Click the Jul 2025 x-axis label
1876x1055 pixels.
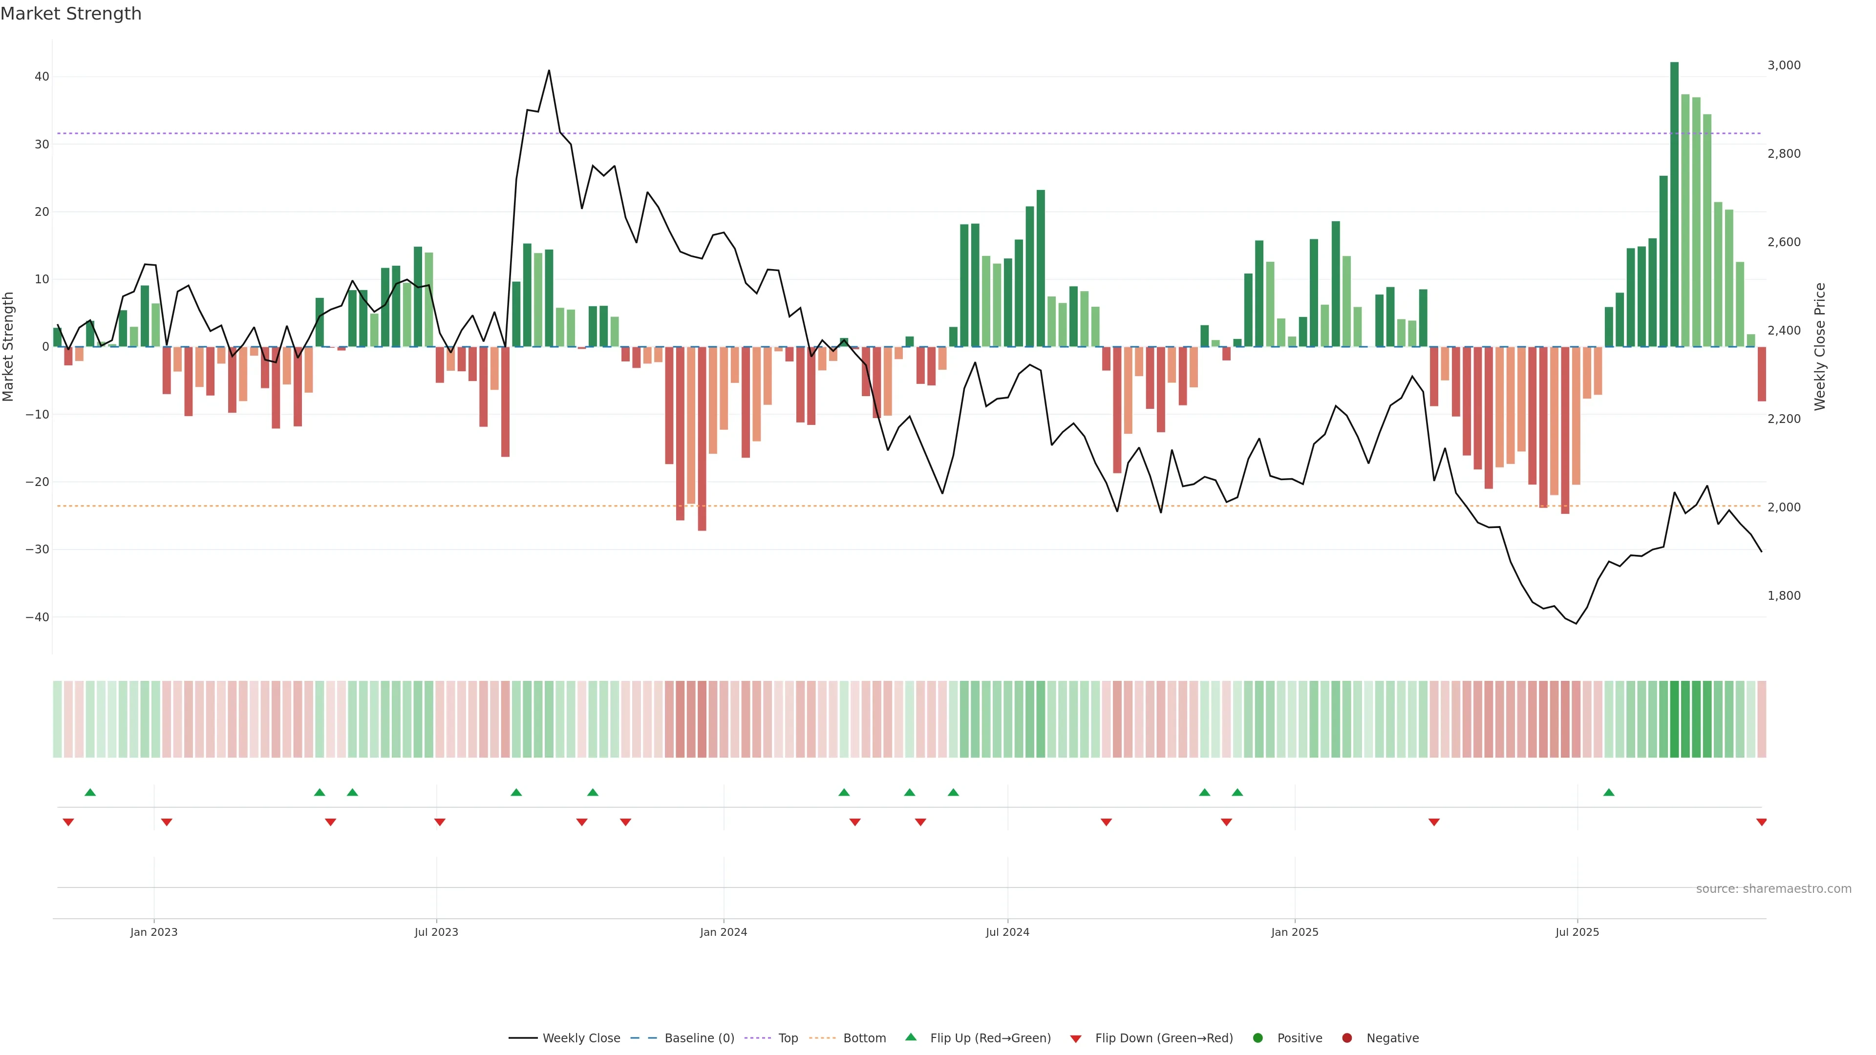(1577, 932)
